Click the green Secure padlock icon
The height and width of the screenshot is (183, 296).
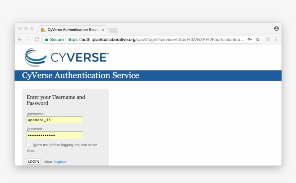click(x=46, y=39)
